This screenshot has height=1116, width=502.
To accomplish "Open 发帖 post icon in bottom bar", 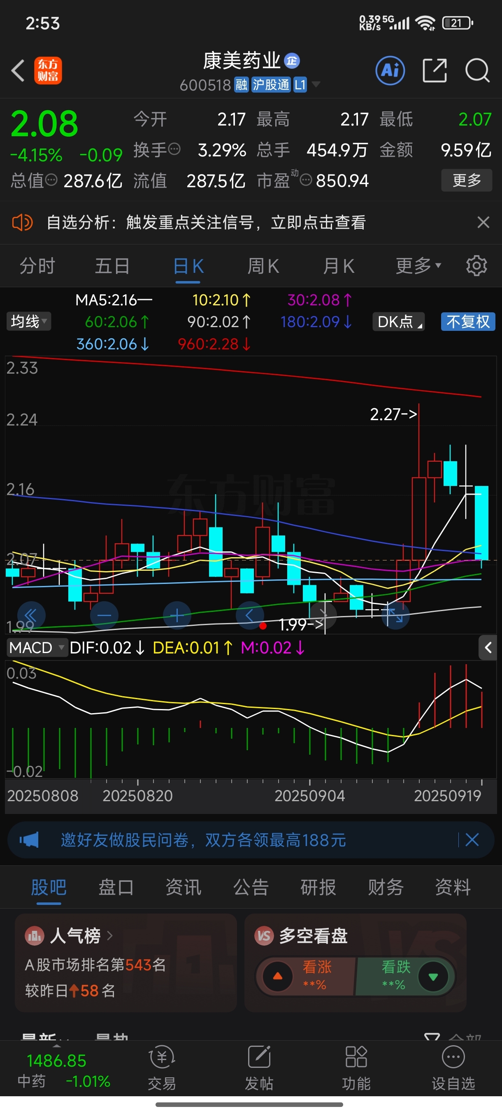I will (259, 1068).
